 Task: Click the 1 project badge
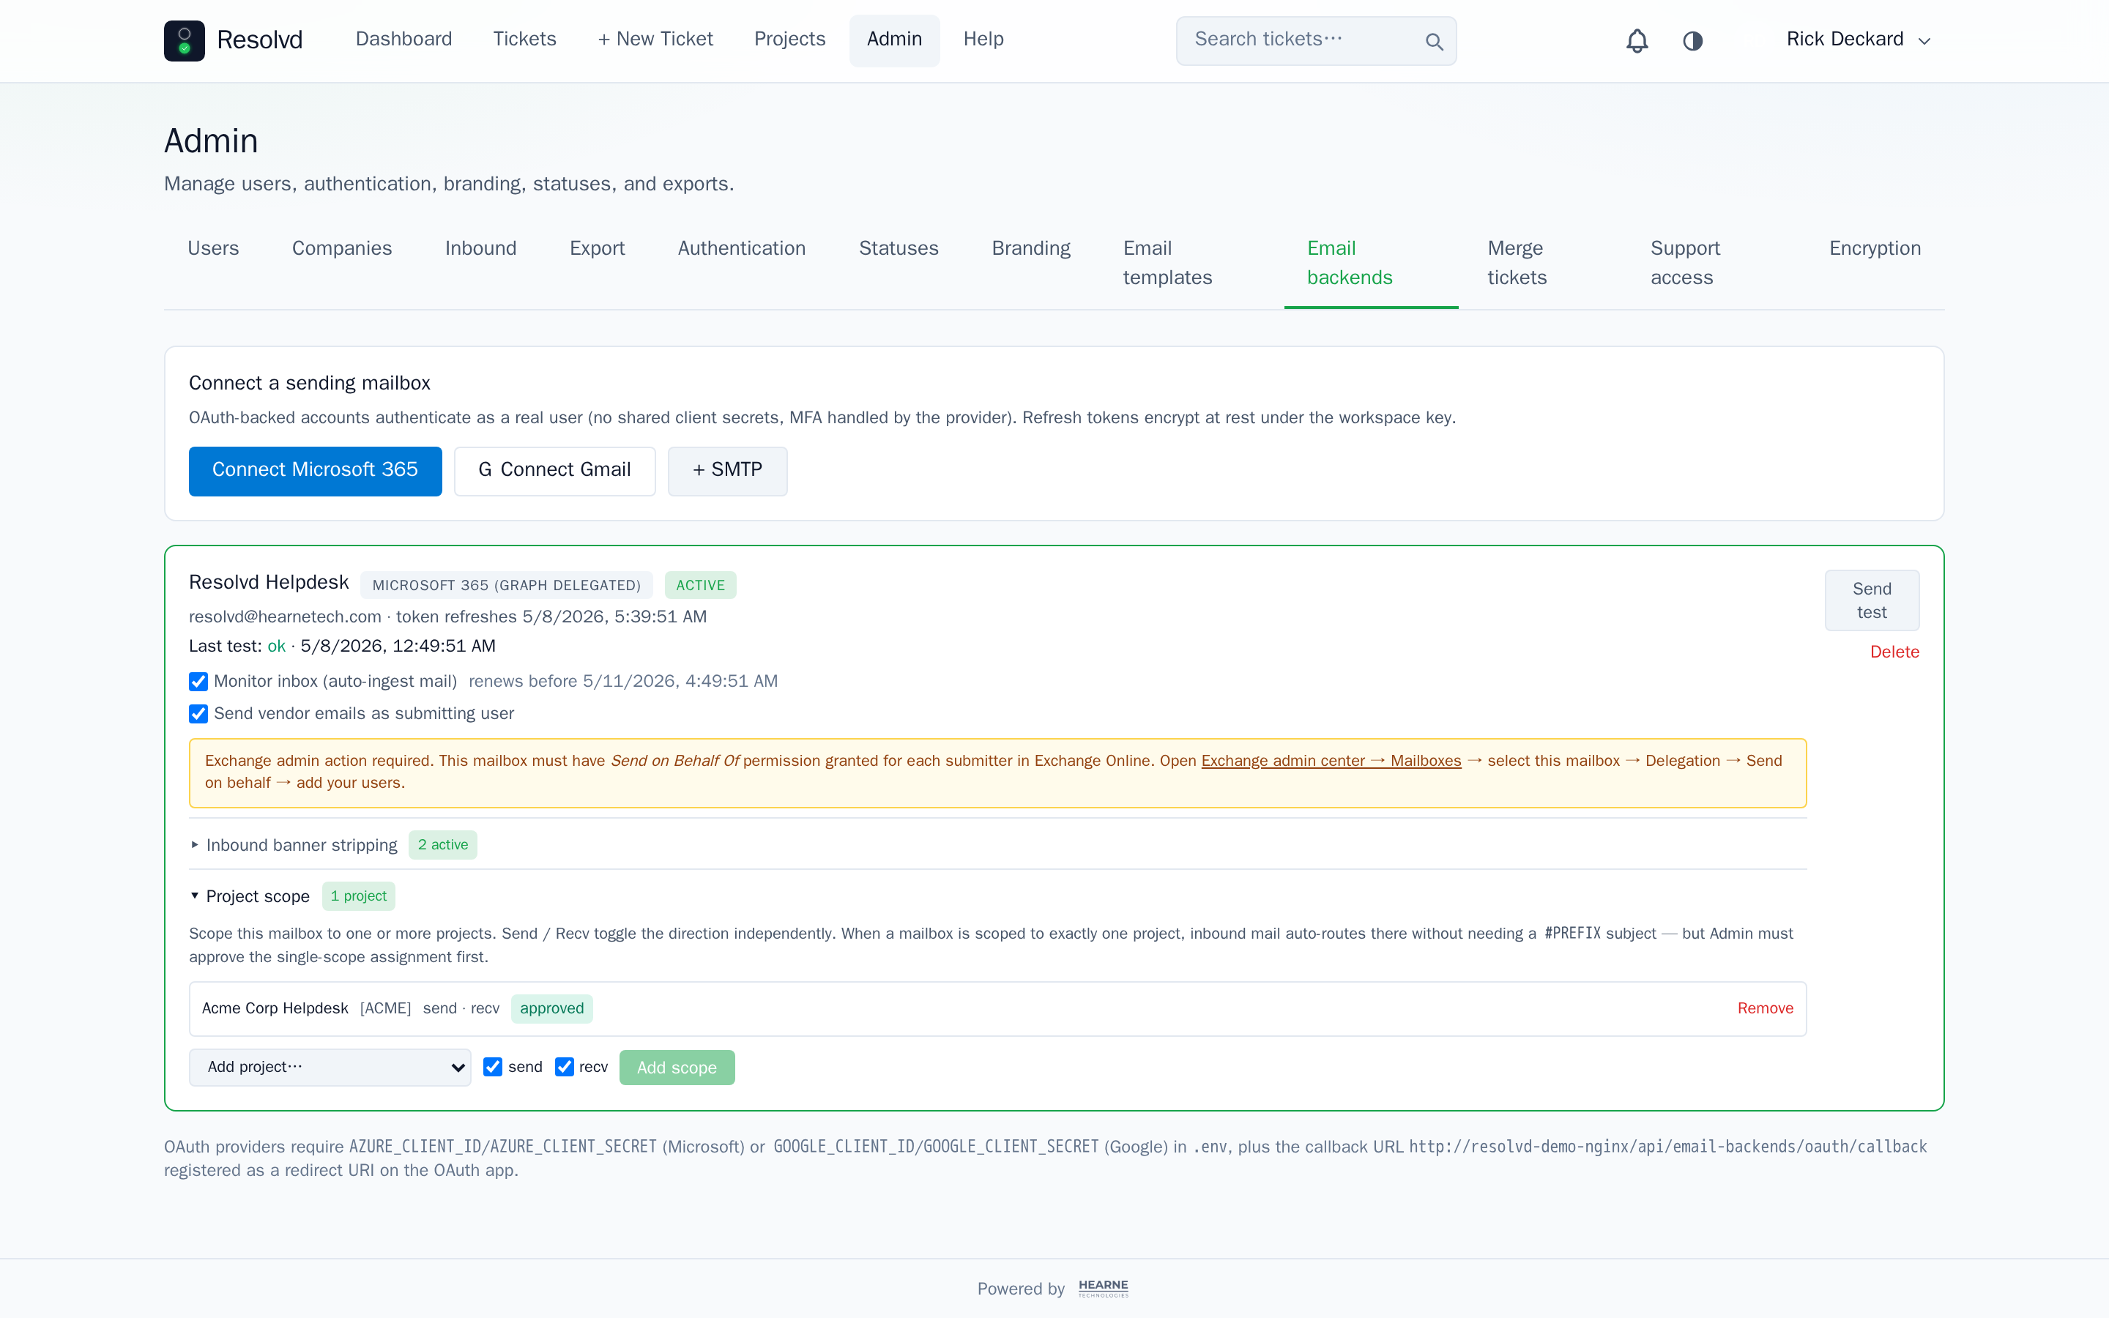[358, 896]
